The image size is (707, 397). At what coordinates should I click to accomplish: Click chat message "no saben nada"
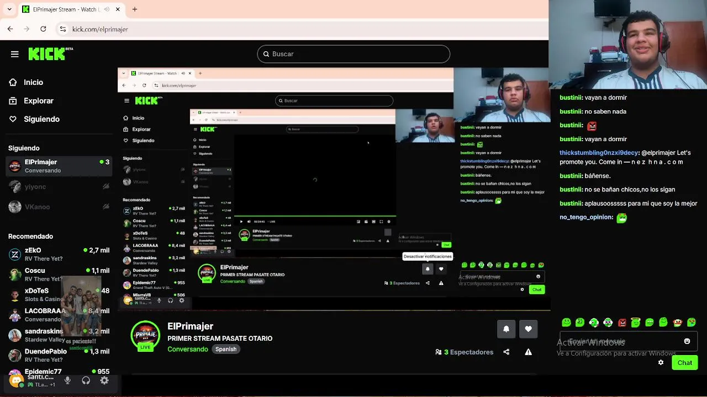point(605,111)
